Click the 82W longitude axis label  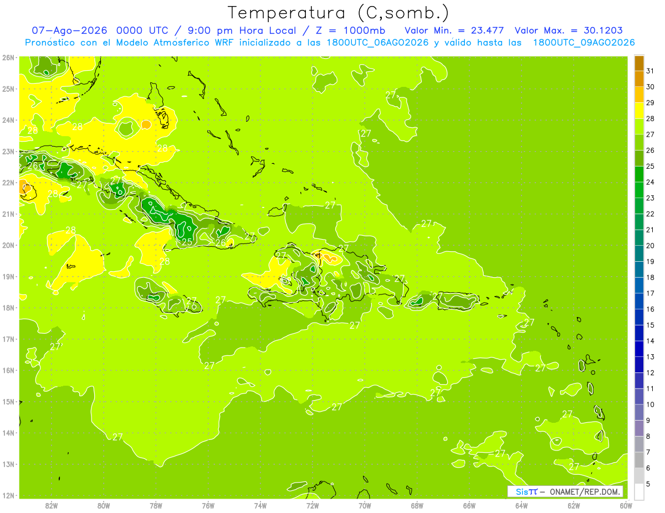click(52, 506)
